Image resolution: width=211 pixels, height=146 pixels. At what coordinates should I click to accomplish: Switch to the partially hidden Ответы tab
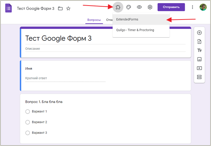(109, 20)
